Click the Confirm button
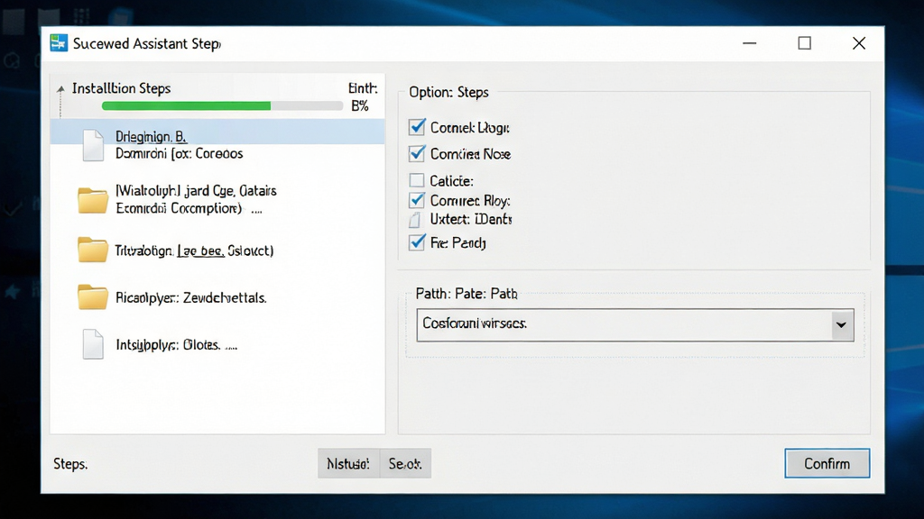Image resolution: width=924 pixels, height=519 pixels. pos(827,464)
